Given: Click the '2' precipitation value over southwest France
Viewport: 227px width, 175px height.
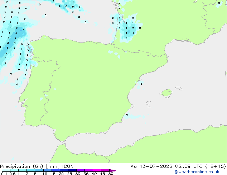Looking at the screenshot, I should point(133,28).
